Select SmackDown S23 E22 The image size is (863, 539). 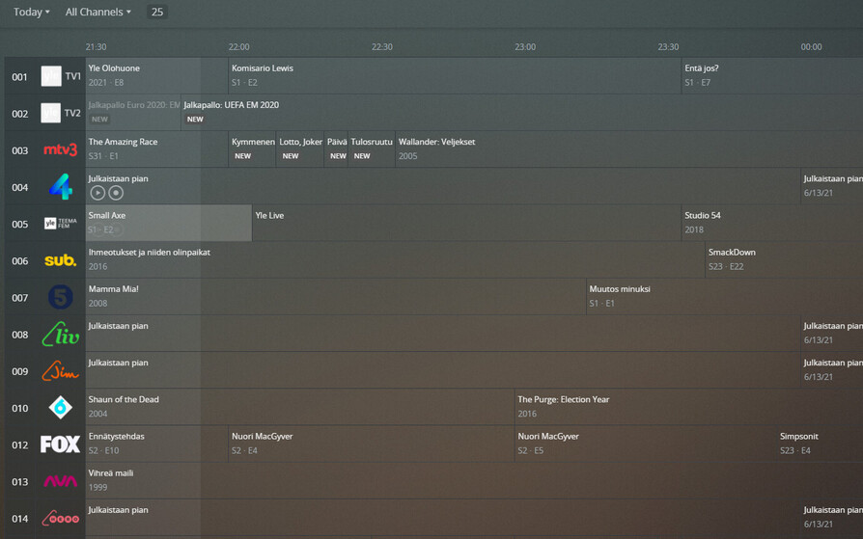(x=784, y=260)
